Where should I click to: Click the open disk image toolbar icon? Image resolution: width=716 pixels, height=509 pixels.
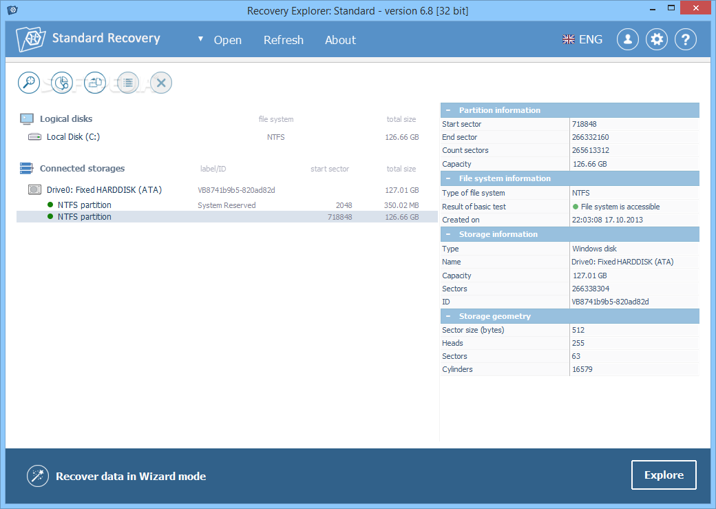(95, 83)
